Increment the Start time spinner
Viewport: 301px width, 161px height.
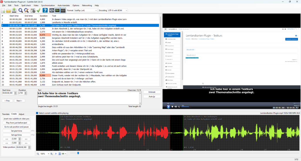point(15,92)
